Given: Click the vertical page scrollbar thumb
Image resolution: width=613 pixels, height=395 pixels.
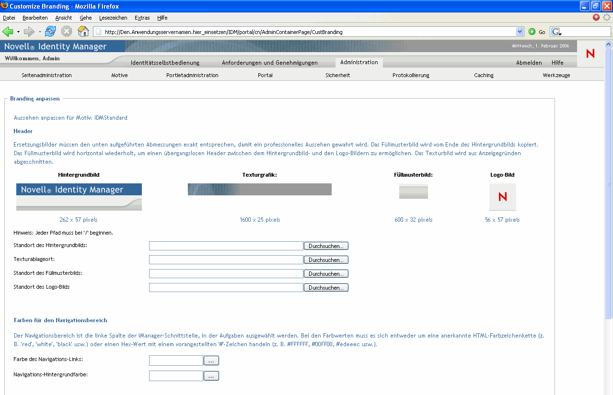Looking at the screenshot, I should click(609, 183).
